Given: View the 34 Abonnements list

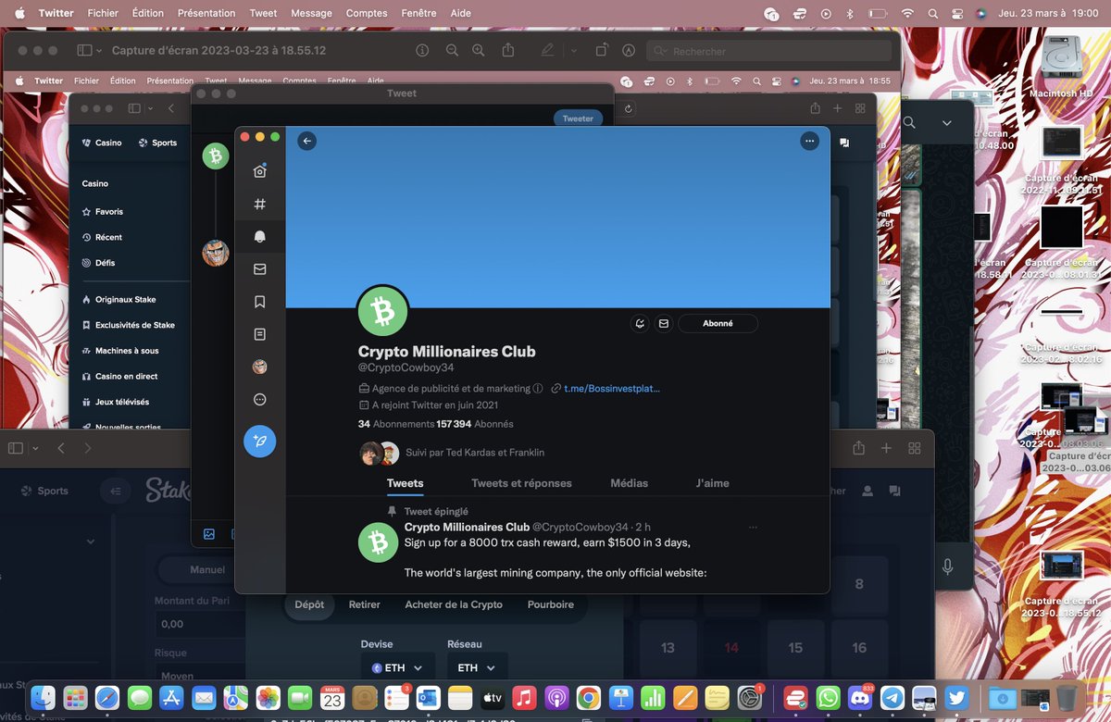Looking at the screenshot, I should pos(396,424).
